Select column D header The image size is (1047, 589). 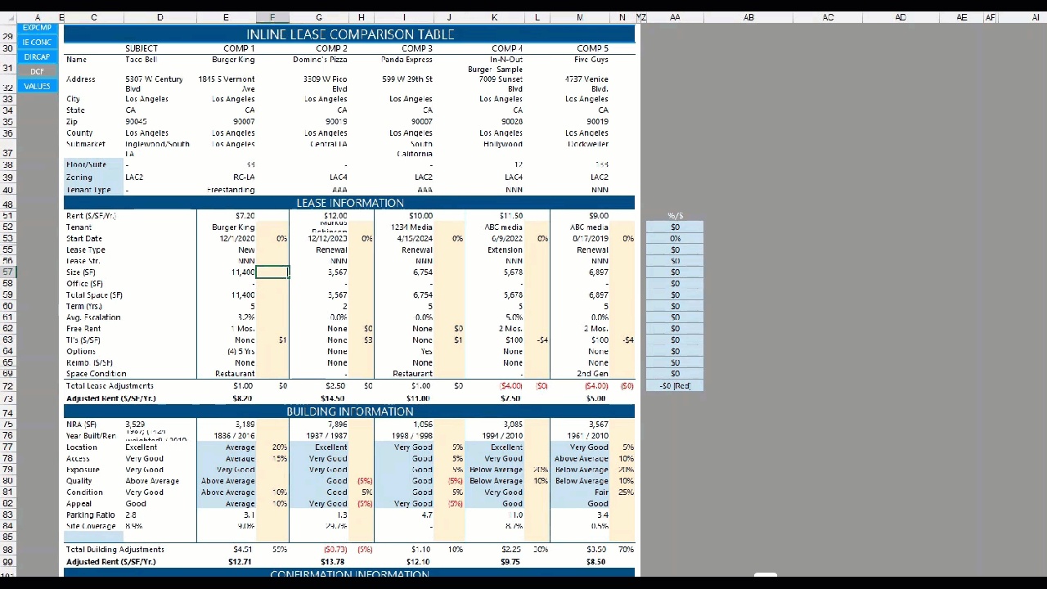160,17
